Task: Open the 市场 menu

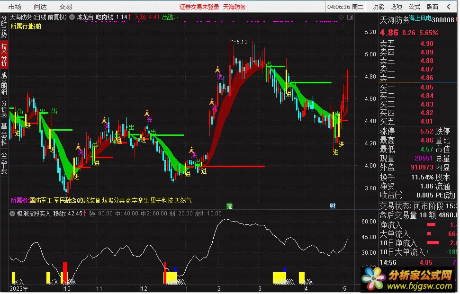Action: click(14, 7)
